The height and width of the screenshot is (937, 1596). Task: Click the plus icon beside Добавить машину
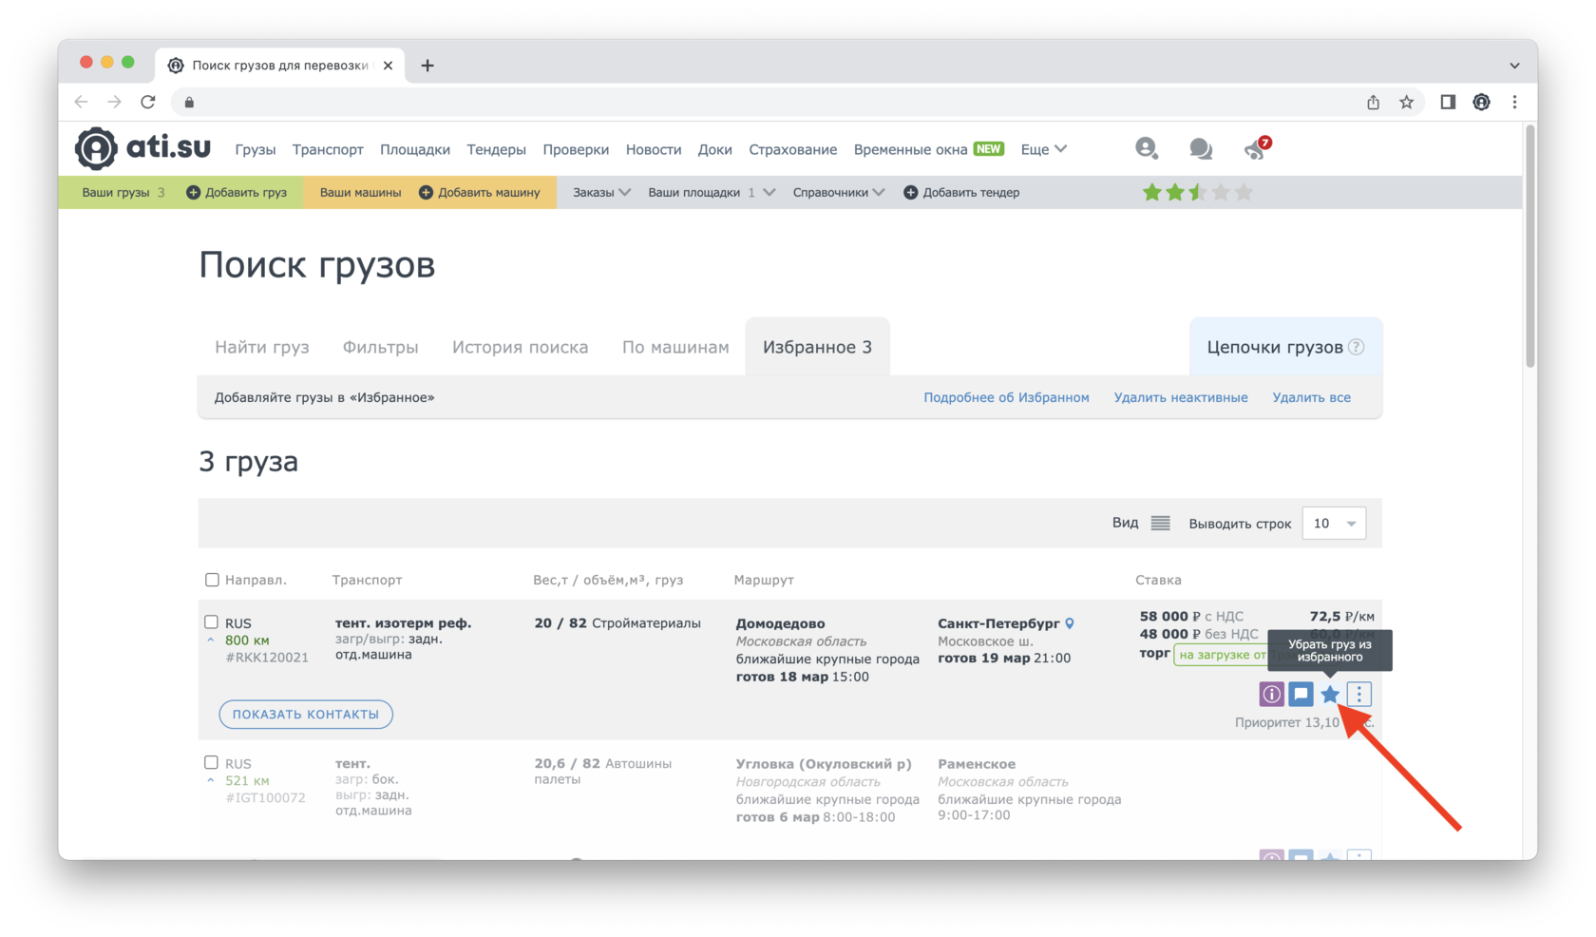click(x=426, y=192)
